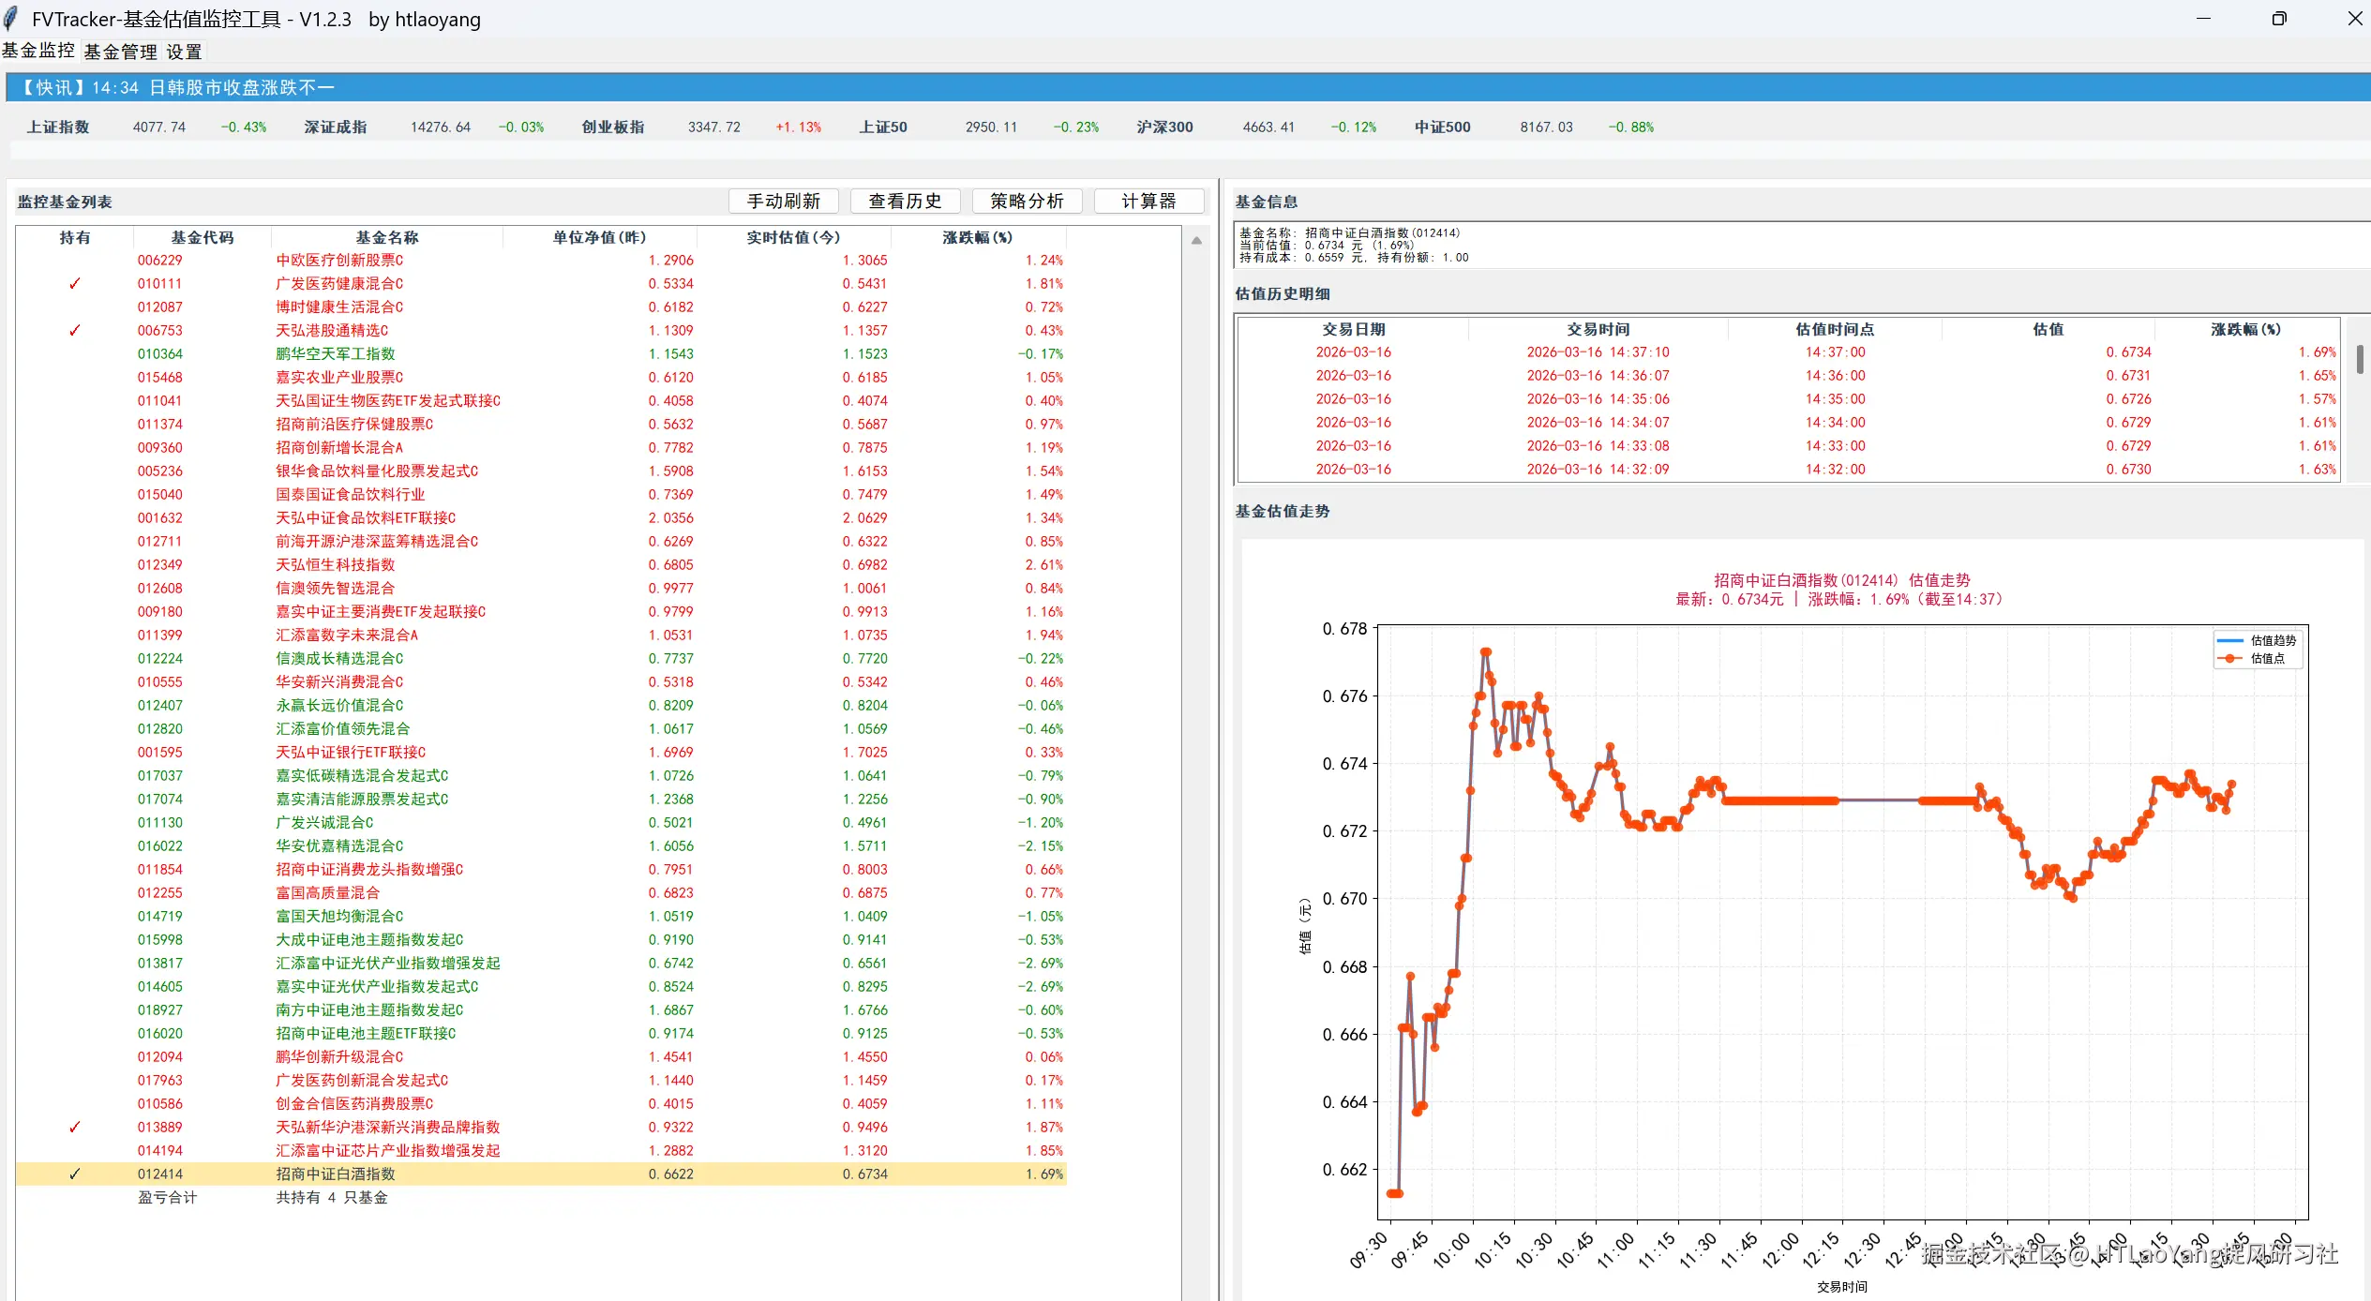
Task: Open the 计算器 button
Action: click(x=1148, y=201)
